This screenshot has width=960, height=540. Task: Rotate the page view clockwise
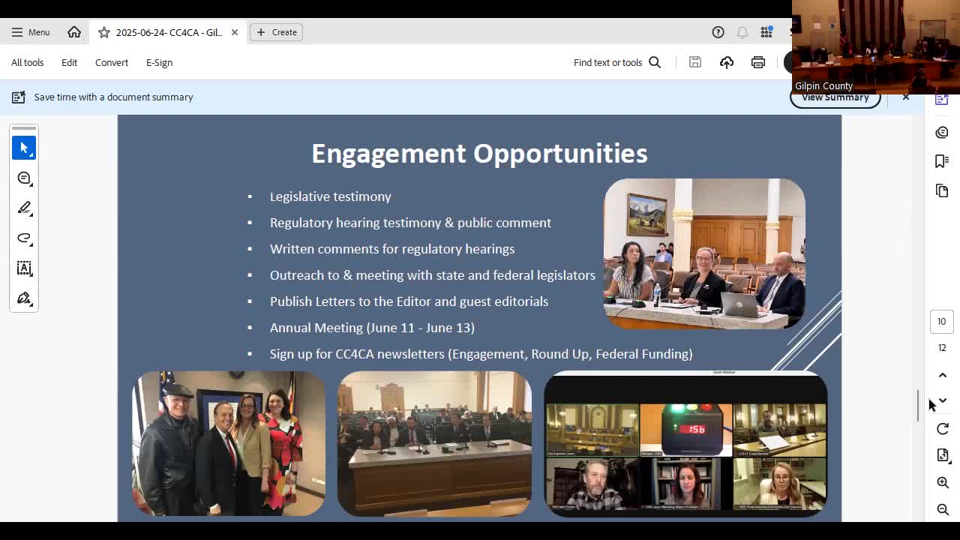coord(943,429)
